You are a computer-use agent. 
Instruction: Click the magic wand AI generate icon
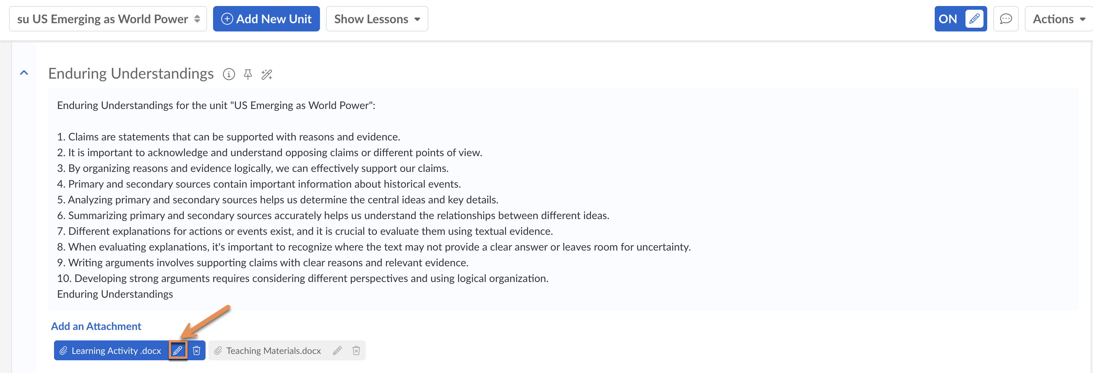[x=266, y=75]
